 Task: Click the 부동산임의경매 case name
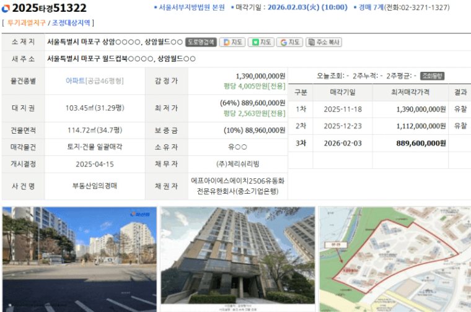95,186
